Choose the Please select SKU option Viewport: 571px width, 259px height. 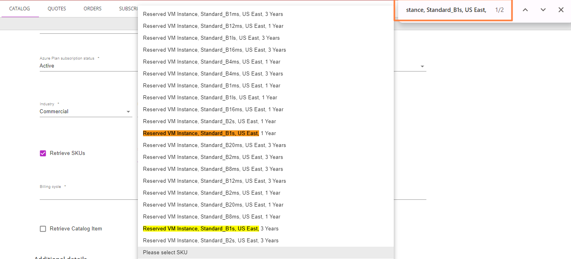pyautogui.click(x=266, y=253)
